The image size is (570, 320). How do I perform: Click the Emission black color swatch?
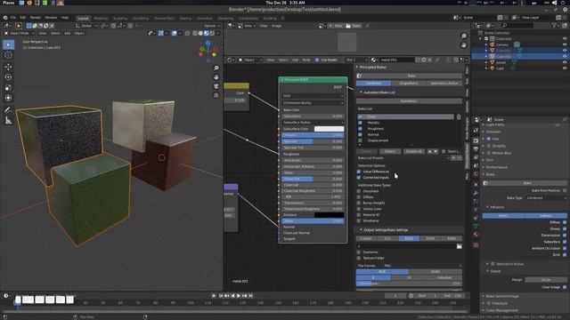(x=329, y=215)
